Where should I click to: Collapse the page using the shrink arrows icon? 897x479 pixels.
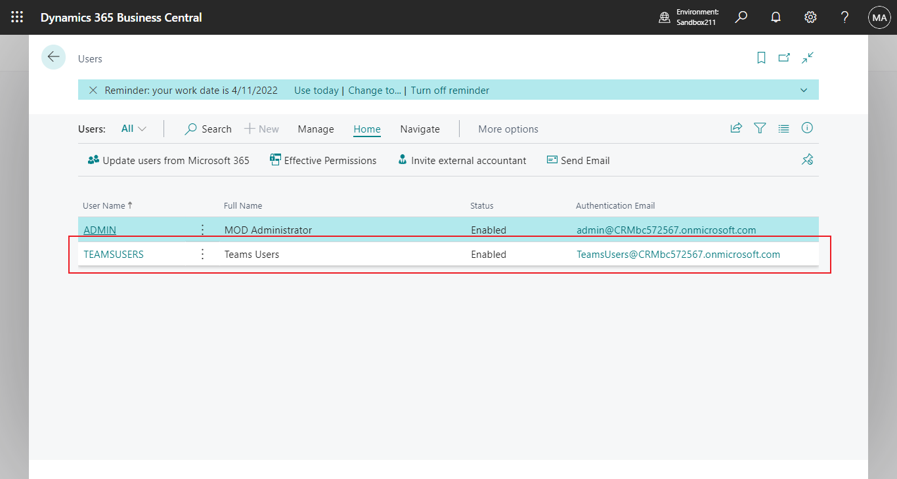[808, 58]
